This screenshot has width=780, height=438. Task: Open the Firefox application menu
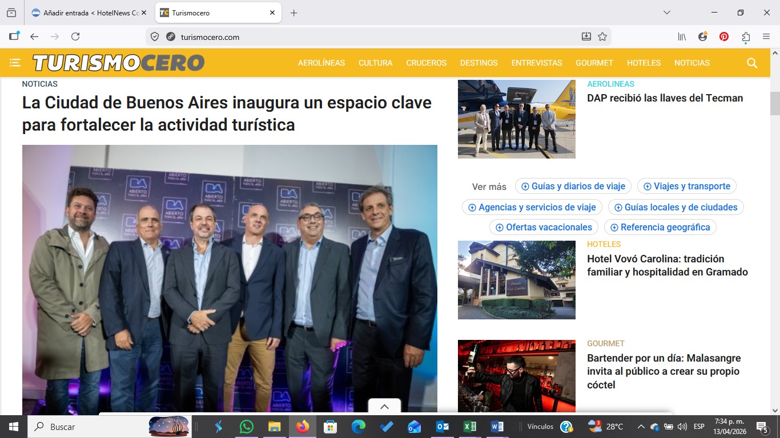[766, 36]
